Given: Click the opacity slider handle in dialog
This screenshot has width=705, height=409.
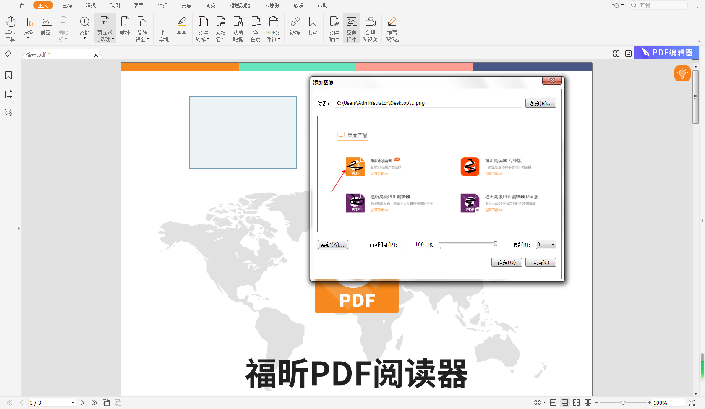Looking at the screenshot, I should [496, 244].
